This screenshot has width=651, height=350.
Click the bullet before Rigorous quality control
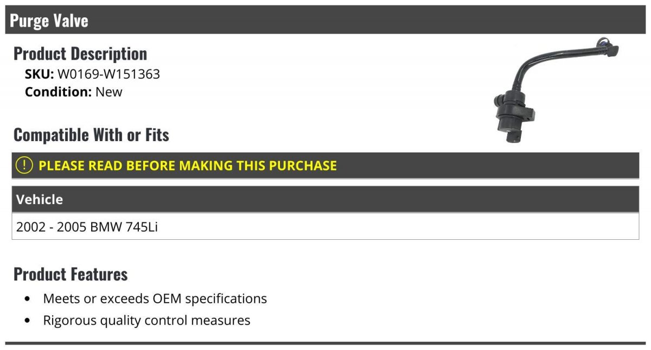point(28,321)
